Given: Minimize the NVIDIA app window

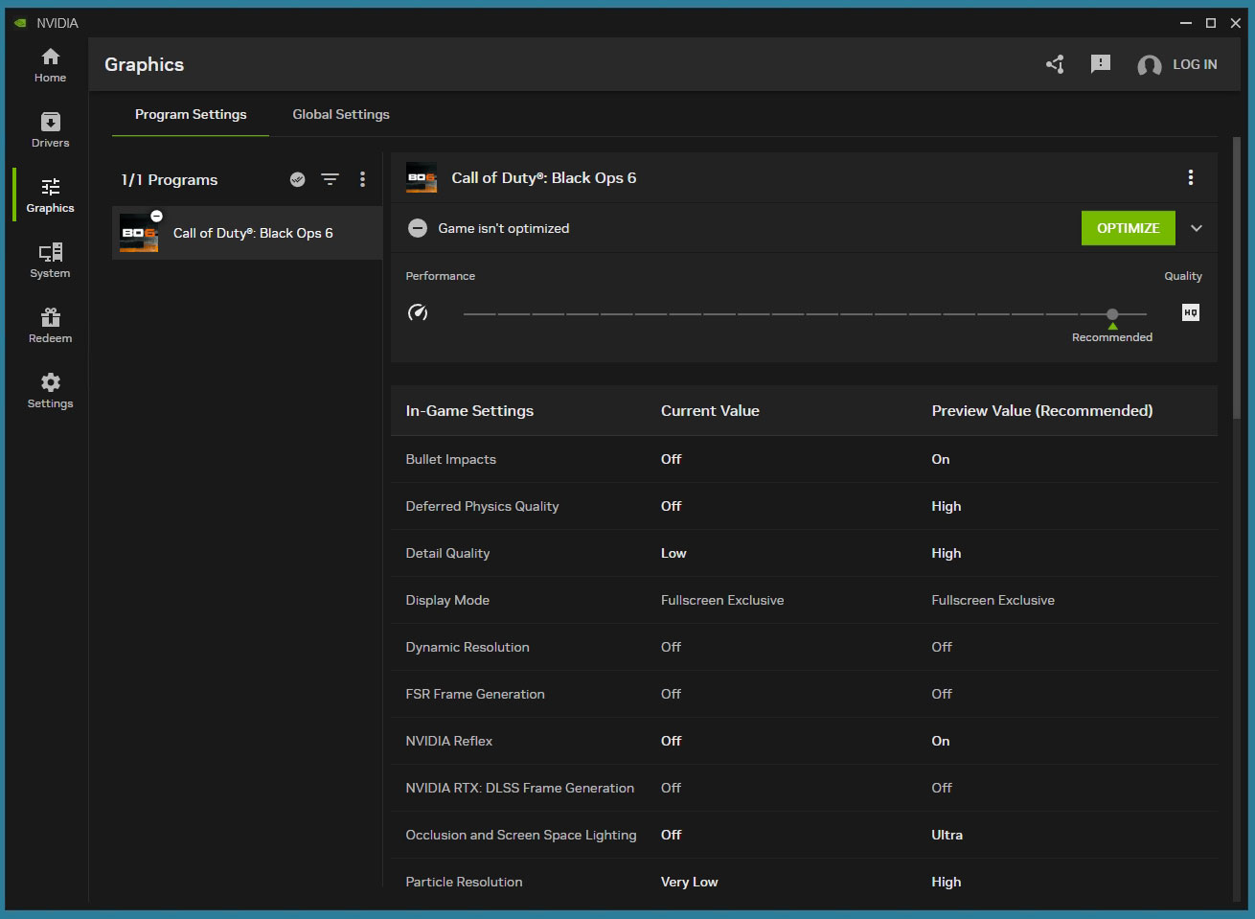Looking at the screenshot, I should (x=1186, y=23).
